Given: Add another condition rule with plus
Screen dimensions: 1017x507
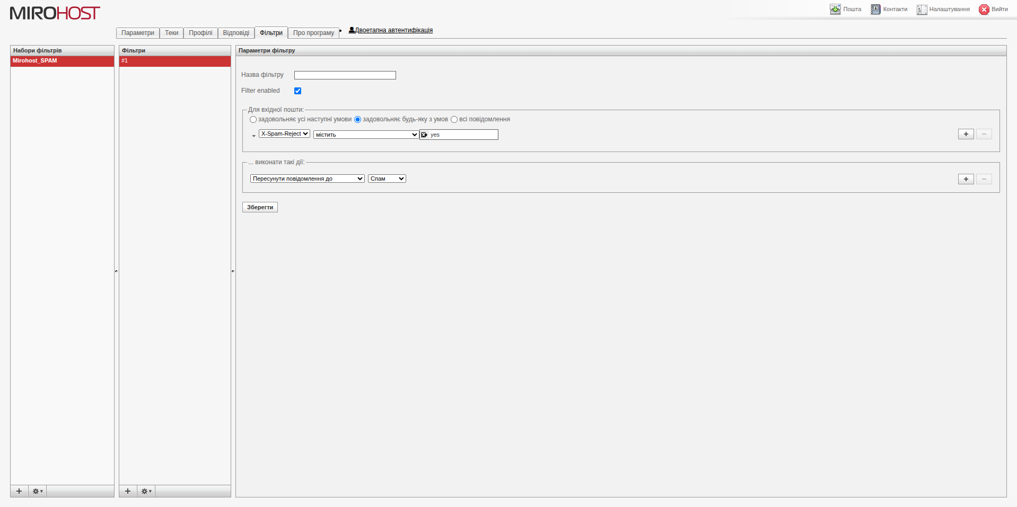Looking at the screenshot, I should click(x=966, y=134).
